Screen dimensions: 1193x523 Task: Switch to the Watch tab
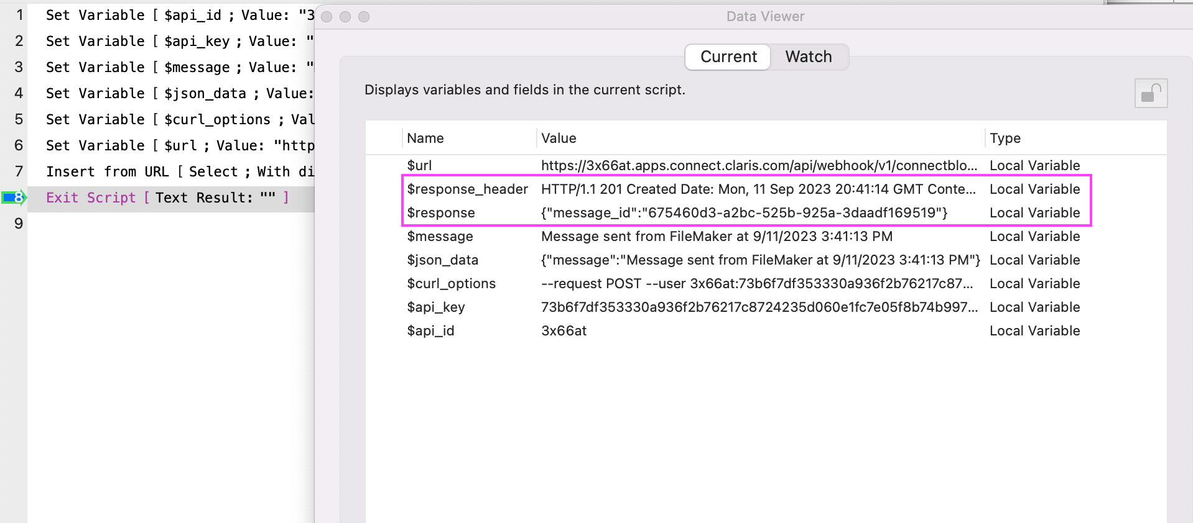808,57
